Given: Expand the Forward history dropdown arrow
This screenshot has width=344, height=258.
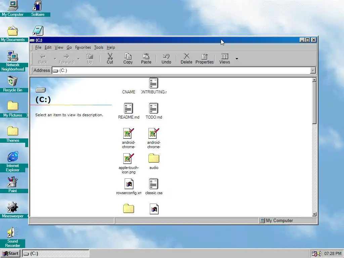Looking at the screenshot, I should 78,59.
